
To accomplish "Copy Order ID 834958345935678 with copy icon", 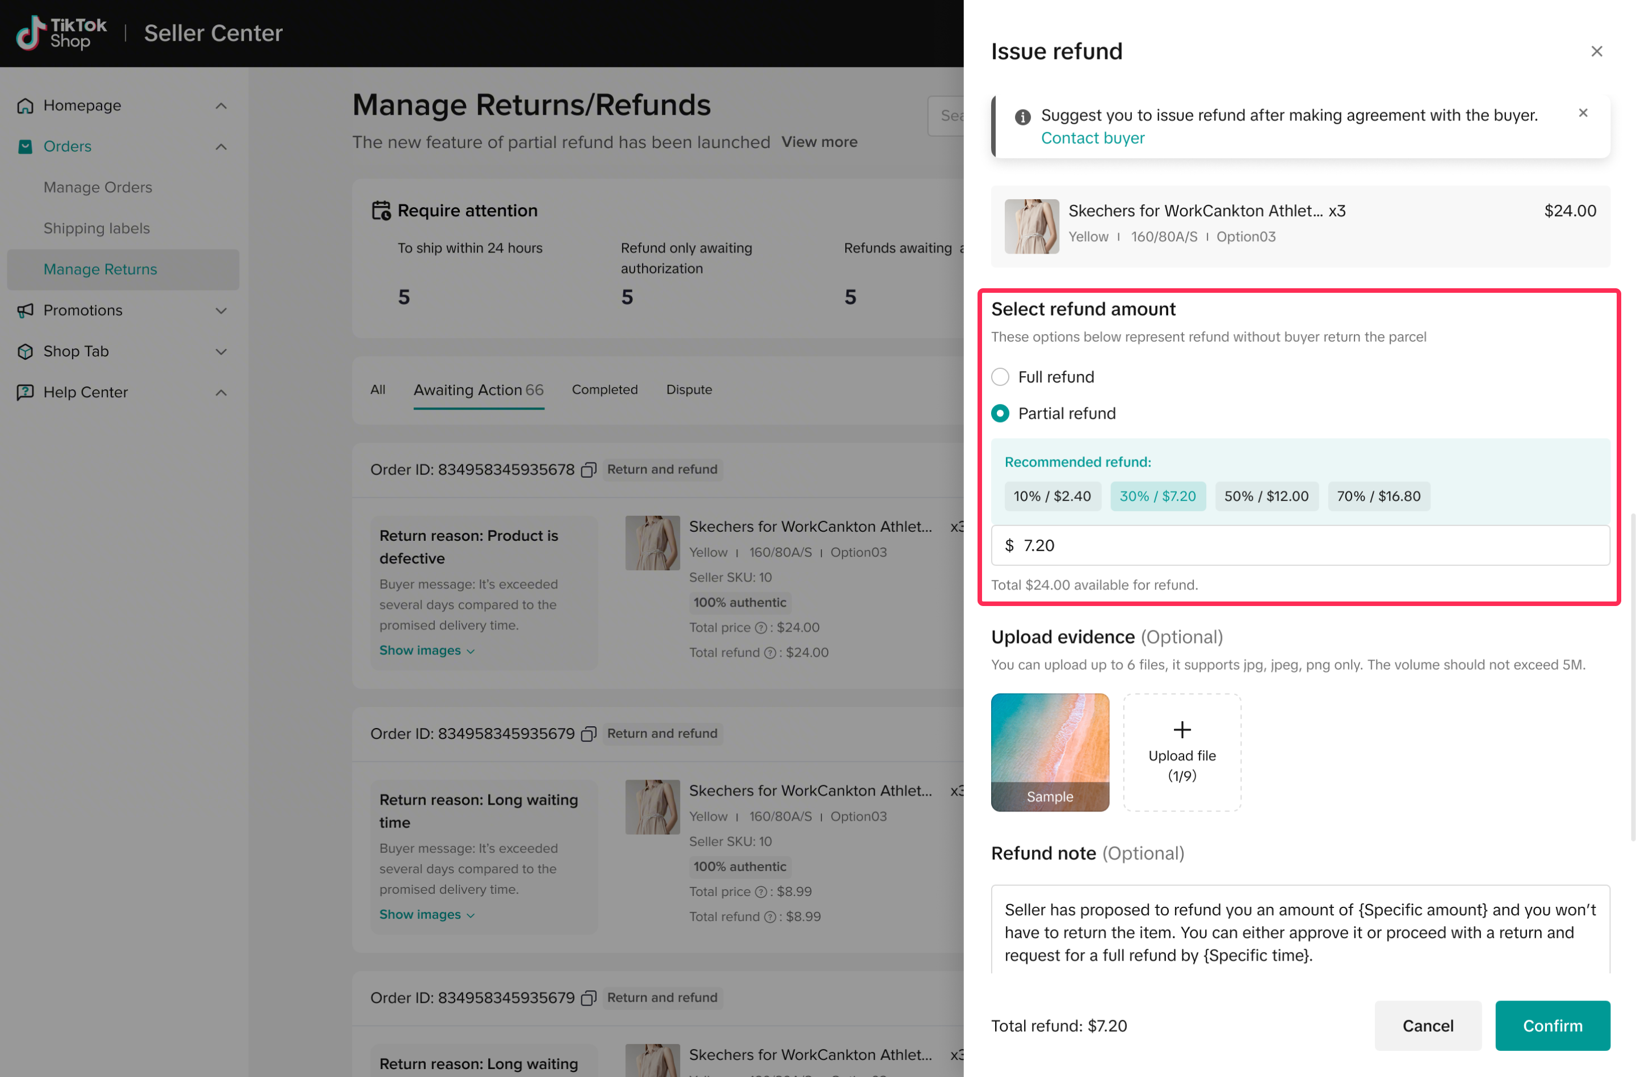I will (589, 470).
